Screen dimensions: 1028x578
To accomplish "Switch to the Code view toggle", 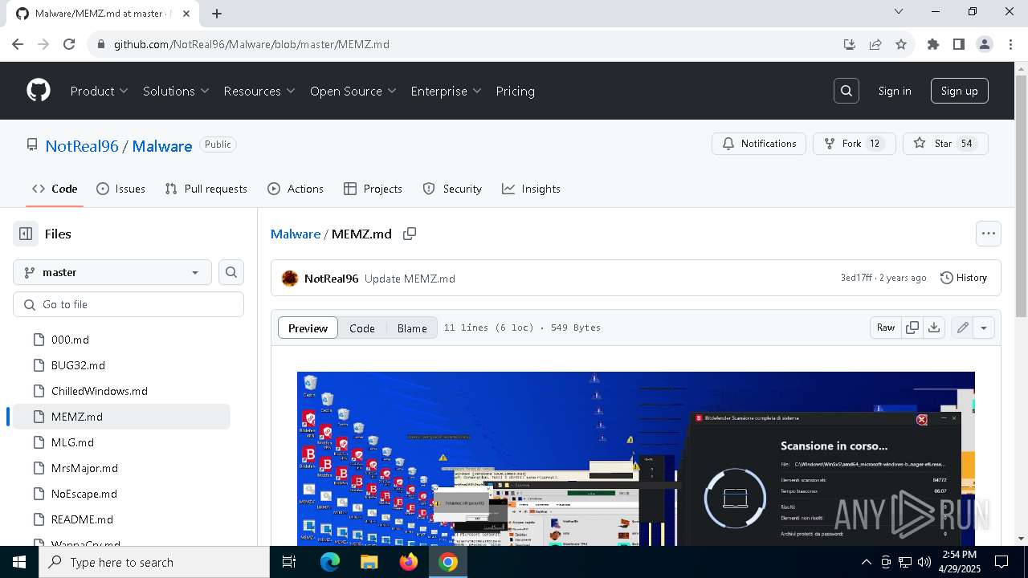I will point(362,328).
